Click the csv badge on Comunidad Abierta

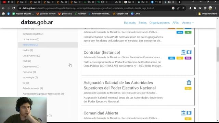tap(188, 119)
